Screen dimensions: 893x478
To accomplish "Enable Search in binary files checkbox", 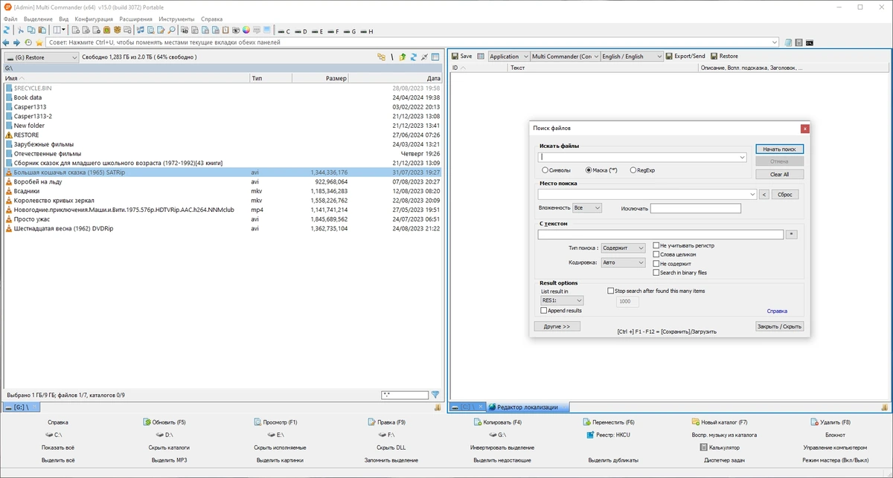I will [x=656, y=273].
